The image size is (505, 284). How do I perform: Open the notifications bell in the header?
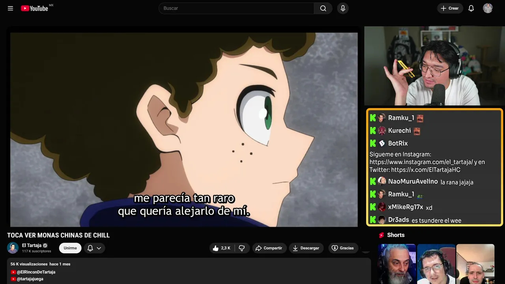point(471,8)
